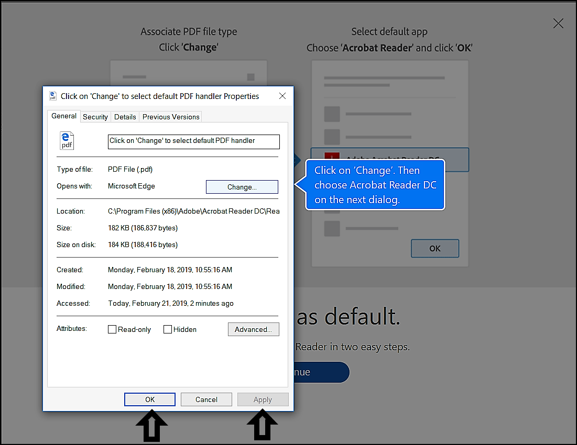
Task: Click 'Microsoft Edge' opens-with text
Action: tap(132, 186)
